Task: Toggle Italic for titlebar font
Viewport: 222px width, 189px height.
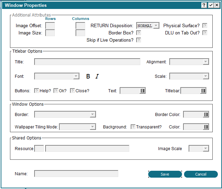Action: pos(97,76)
